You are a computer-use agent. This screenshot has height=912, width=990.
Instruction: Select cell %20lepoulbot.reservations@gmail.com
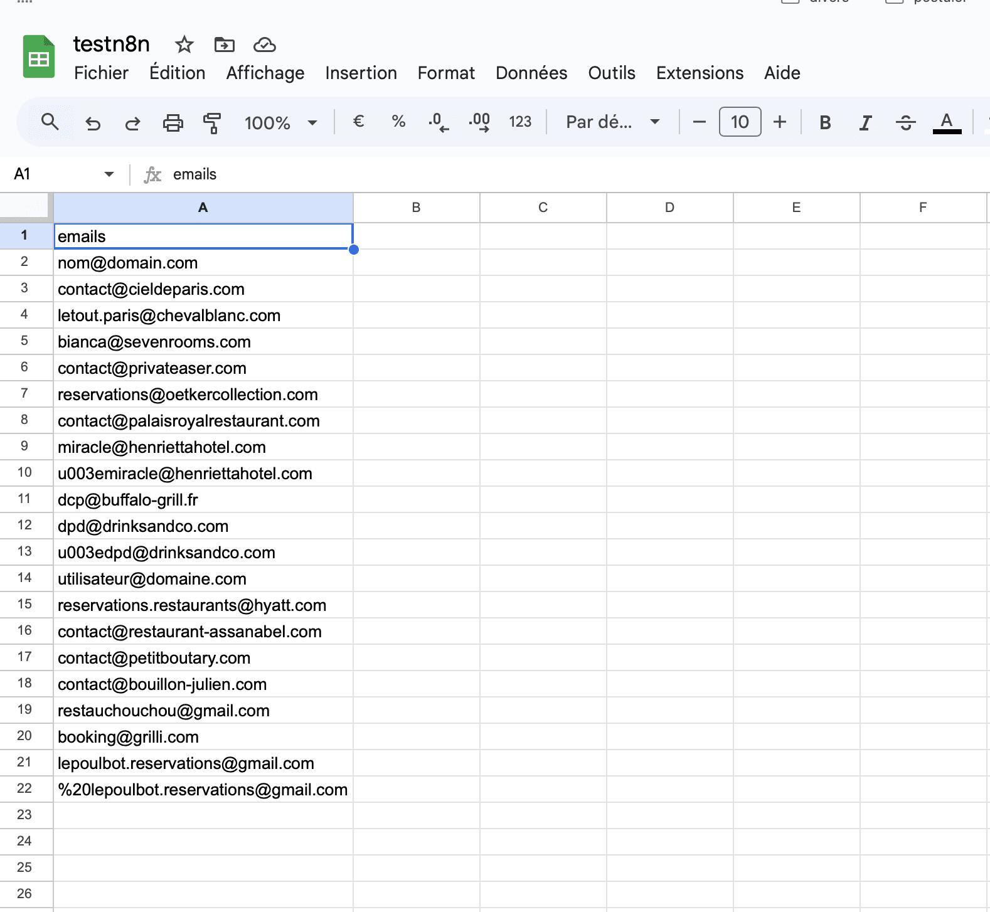pyautogui.click(x=203, y=790)
